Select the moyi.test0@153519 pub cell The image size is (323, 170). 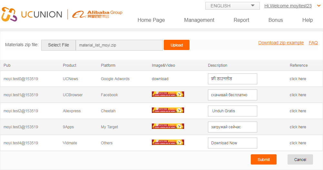[x=21, y=79]
